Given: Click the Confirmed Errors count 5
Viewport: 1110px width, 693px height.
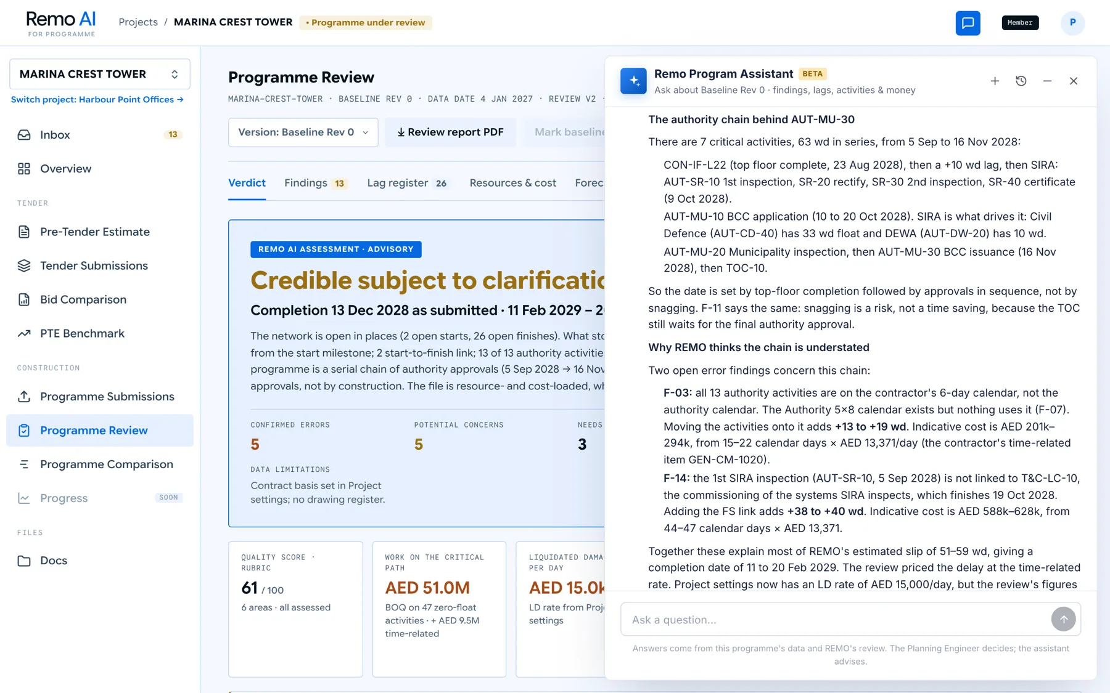Looking at the screenshot, I should click(255, 445).
